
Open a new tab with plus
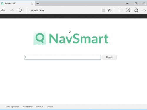tap(38, 4)
